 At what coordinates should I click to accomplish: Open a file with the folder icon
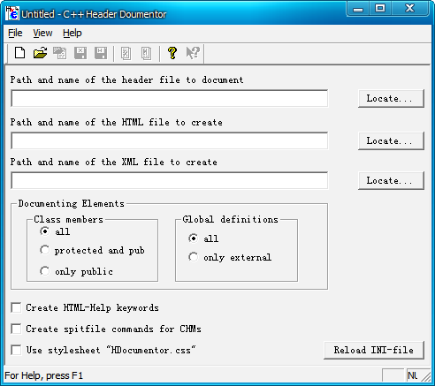tap(40, 53)
